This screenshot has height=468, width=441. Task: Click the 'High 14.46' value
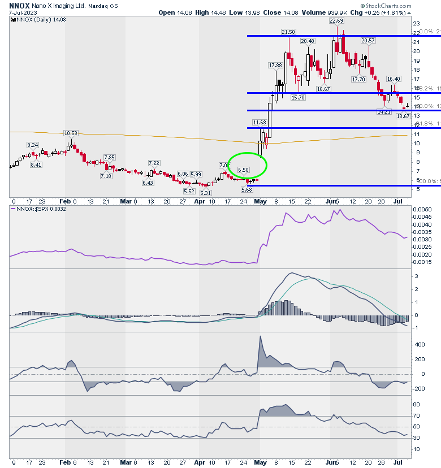(x=210, y=13)
